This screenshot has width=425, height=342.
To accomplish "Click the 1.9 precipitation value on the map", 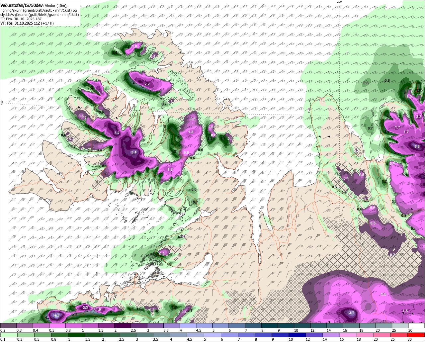I will pos(98,309).
